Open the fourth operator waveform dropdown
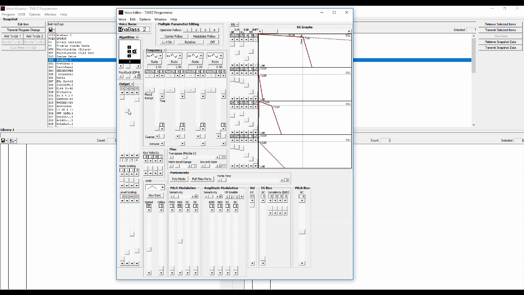This screenshot has width=524, height=295. (x=221, y=56)
